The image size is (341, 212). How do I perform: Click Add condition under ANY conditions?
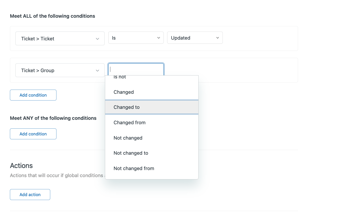coord(33,134)
